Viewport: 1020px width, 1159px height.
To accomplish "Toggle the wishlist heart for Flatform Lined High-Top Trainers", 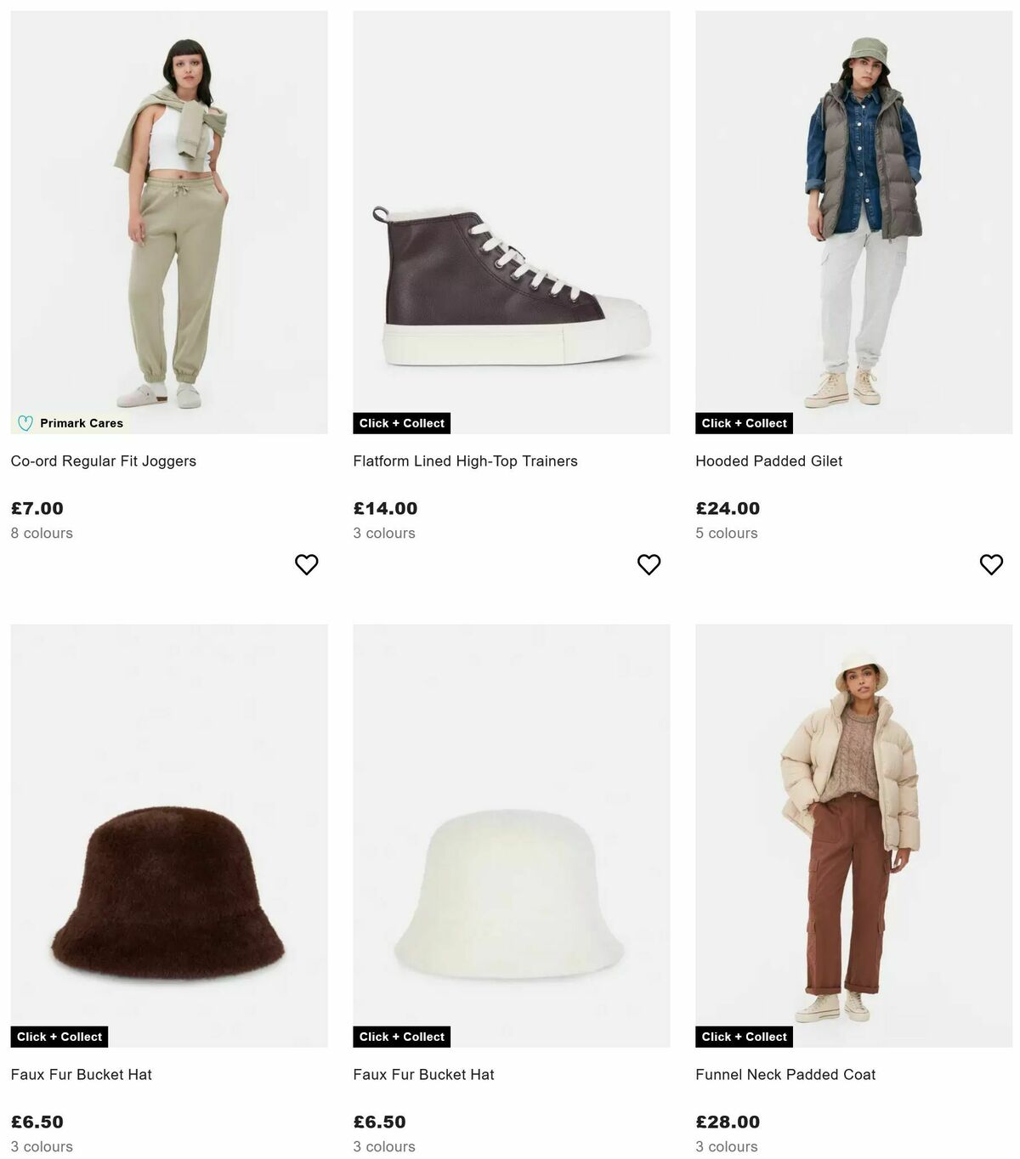I will 649,563.
